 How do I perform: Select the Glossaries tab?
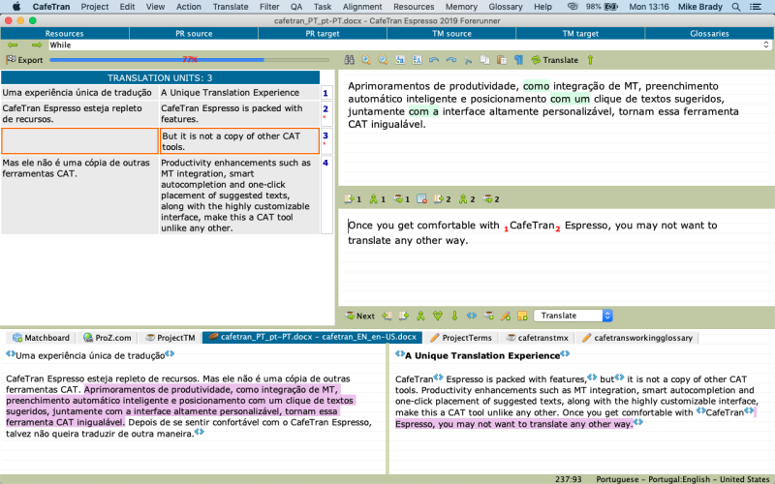[x=709, y=34]
